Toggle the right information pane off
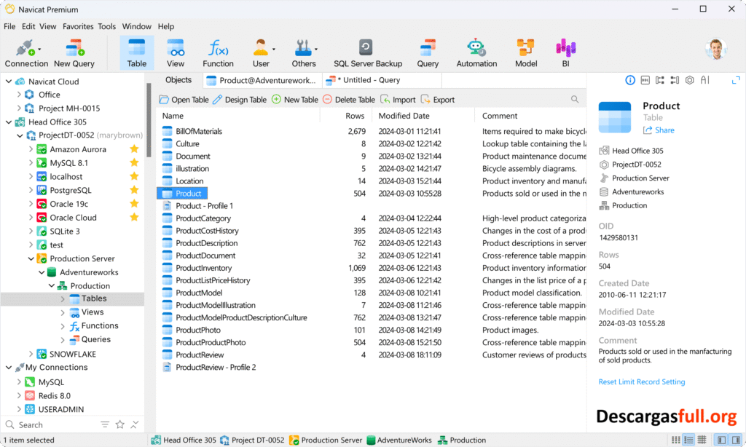 736,440
